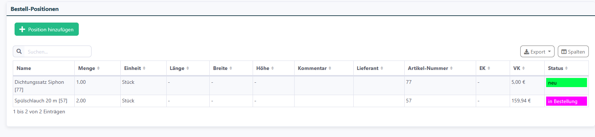The image size is (595, 137).
Task: Sort by Artikel-Nummer using its sort arrows
Action: point(451,68)
